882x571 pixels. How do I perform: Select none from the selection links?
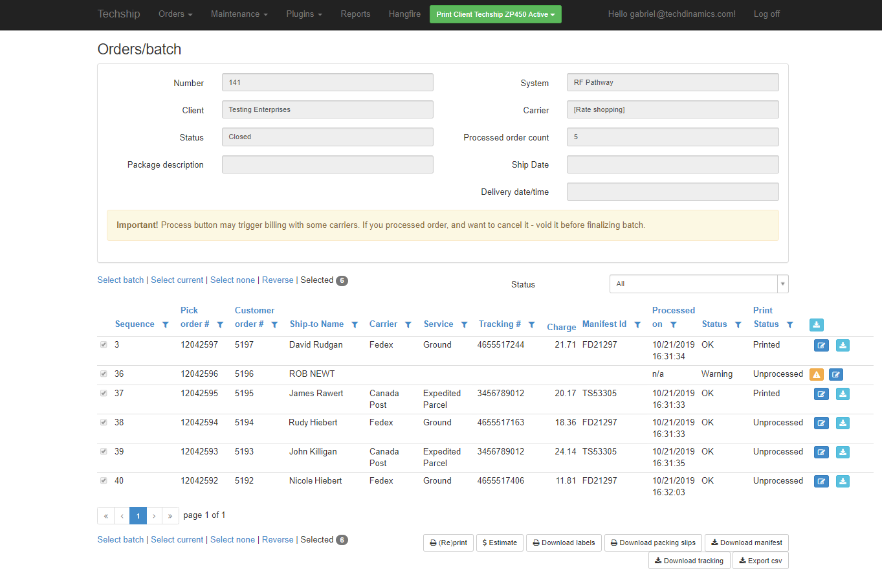coord(232,280)
